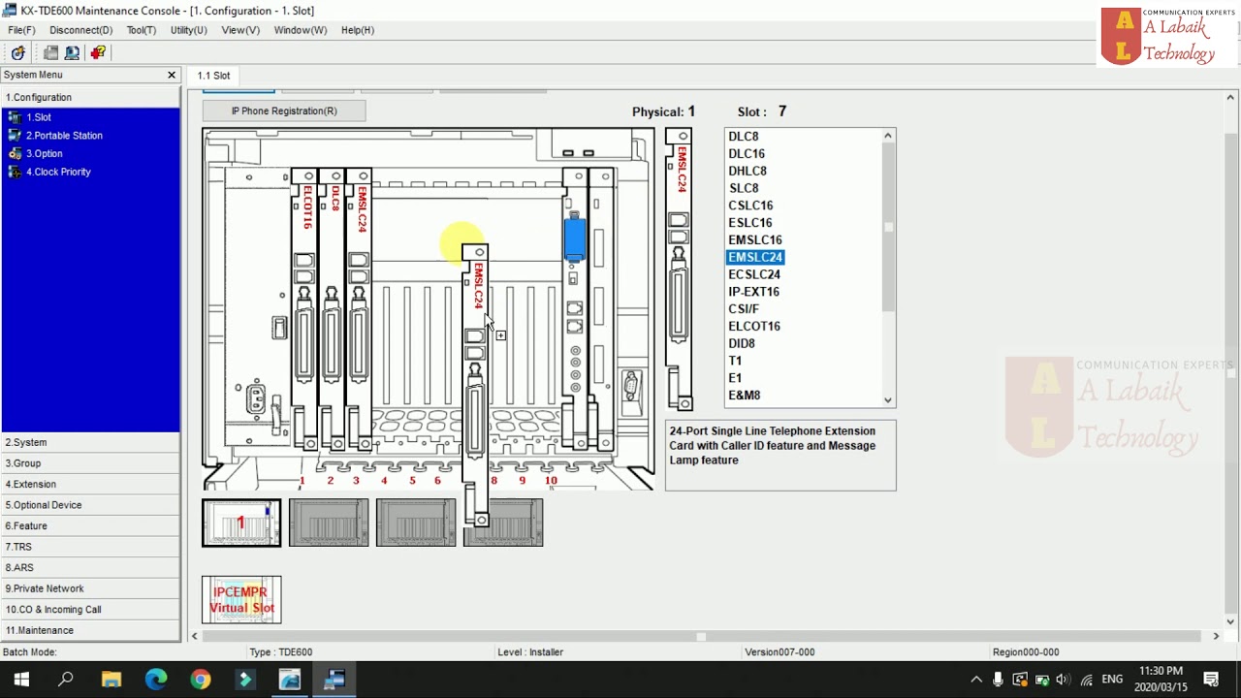Open the IPCEMPR Virtual Slot thumbnail
This screenshot has height=698, width=1241.
click(241, 599)
